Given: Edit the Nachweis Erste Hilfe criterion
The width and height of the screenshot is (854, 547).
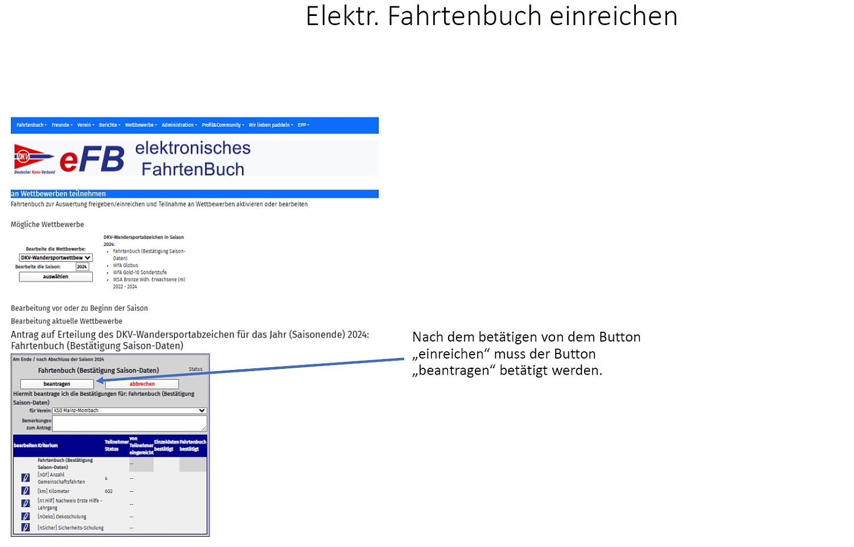Looking at the screenshot, I should click(x=26, y=504).
